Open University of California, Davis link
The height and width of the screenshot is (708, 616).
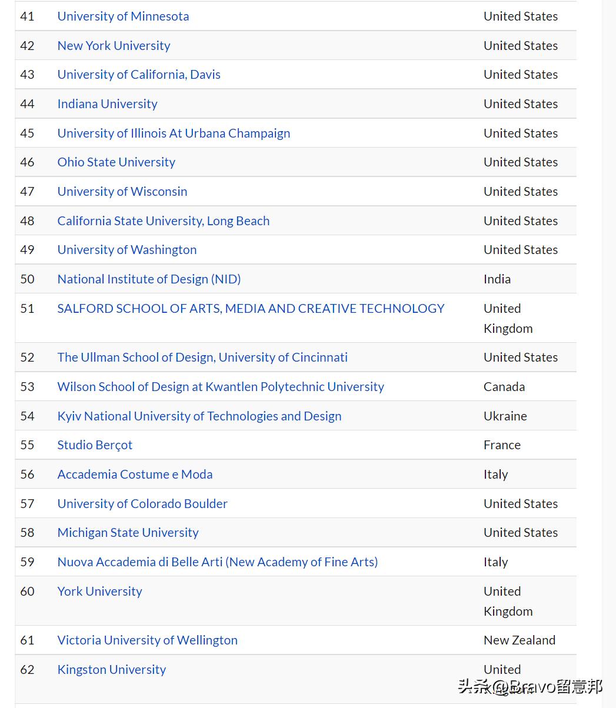[139, 75]
